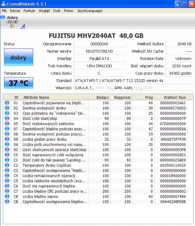The height and width of the screenshot is (226, 195).
Task: Click the current value 200 in row C7
Action: [x=105, y=191]
